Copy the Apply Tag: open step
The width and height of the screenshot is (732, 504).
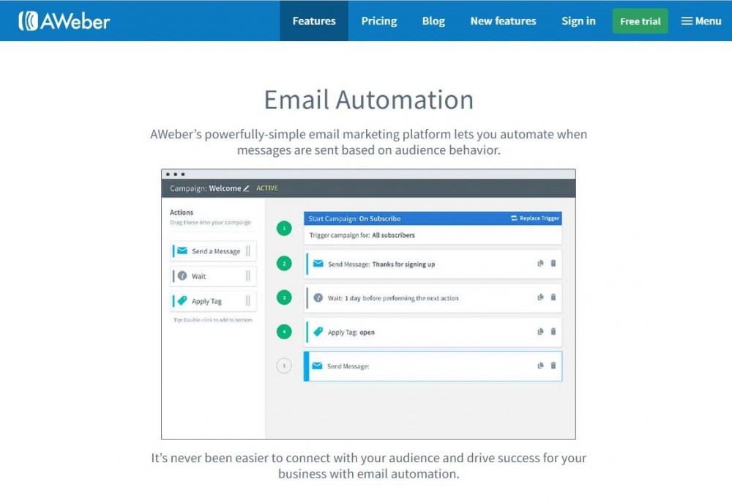pyautogui.click(x=541, y=332)
